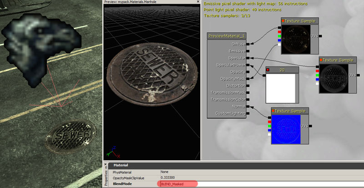Screen dimensions: 364x188
Task: Toggle realtime preview icon on Normal Texture Sample
Action: click(273, 111)
